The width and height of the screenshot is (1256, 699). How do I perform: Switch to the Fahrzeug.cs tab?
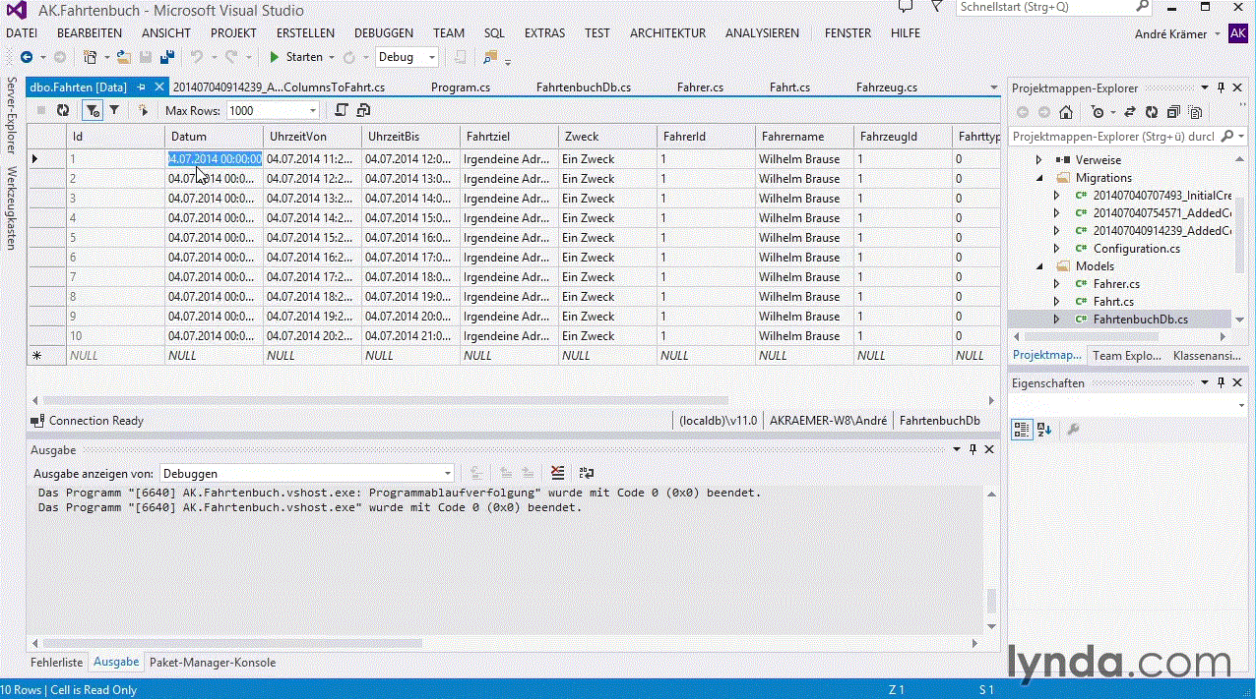pyautogui.click(x=887, y=87)
